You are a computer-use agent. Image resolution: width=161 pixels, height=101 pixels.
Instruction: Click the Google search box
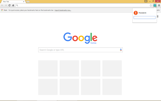[x=78, y=50]
